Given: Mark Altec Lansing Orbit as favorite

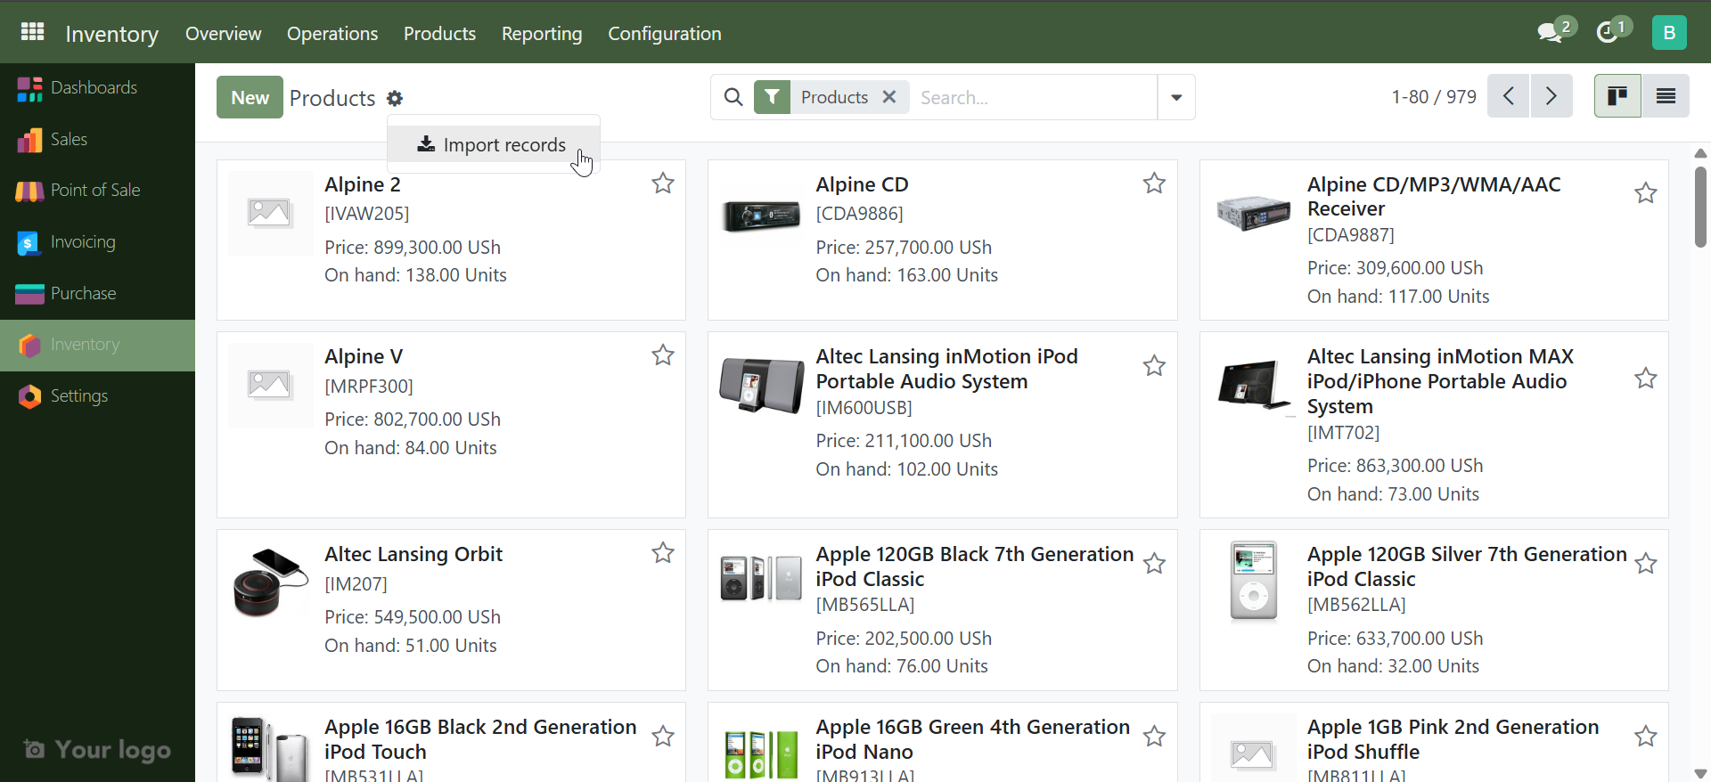Looking at the screenshot, I should [x=663, y=553].
